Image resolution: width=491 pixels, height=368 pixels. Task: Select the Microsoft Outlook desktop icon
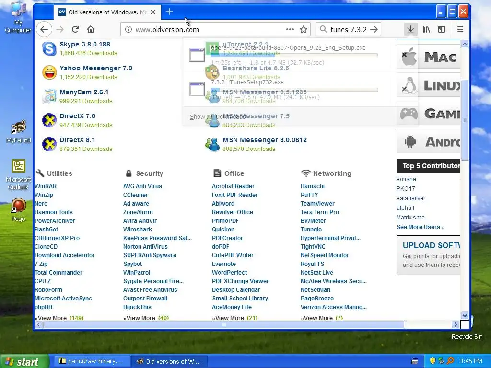[18, 174]
